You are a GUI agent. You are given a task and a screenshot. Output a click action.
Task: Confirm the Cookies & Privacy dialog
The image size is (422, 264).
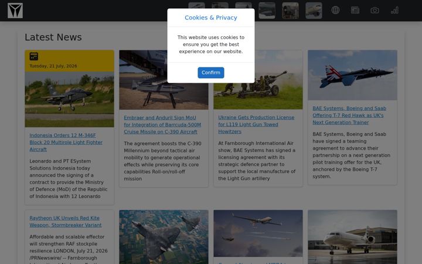[211, 73]
